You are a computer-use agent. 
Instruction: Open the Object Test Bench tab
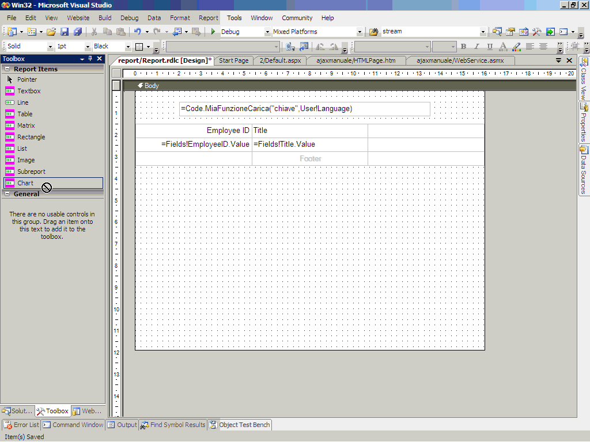[240, 425]
